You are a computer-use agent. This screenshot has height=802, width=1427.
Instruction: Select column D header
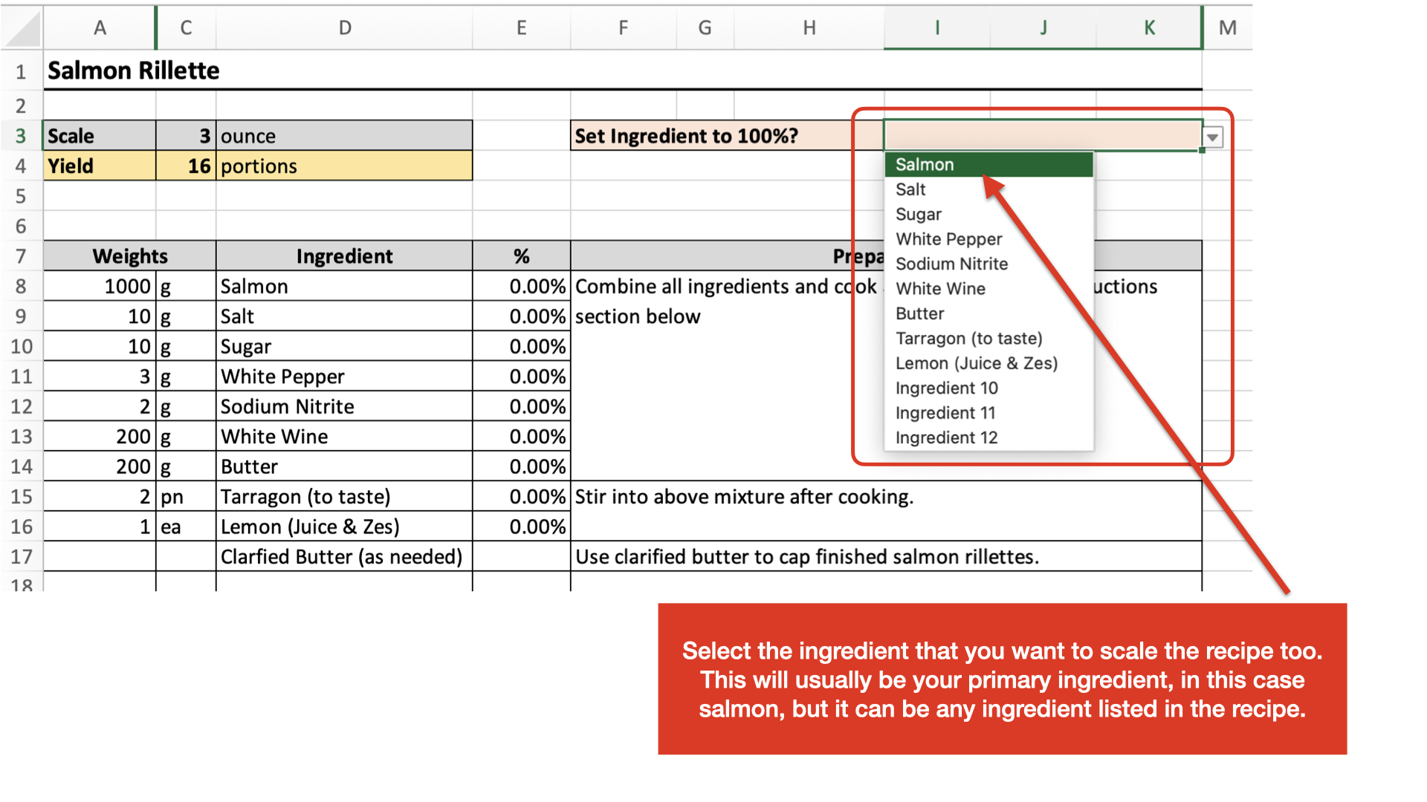344,27
